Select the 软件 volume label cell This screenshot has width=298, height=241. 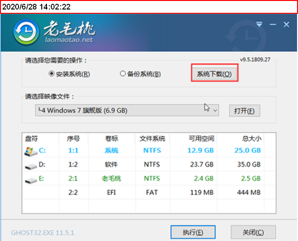tap(111, 164)
